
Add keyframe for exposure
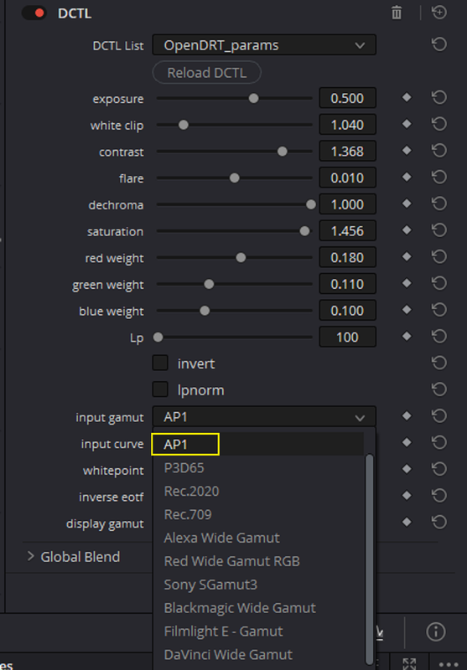coord(407,97)
